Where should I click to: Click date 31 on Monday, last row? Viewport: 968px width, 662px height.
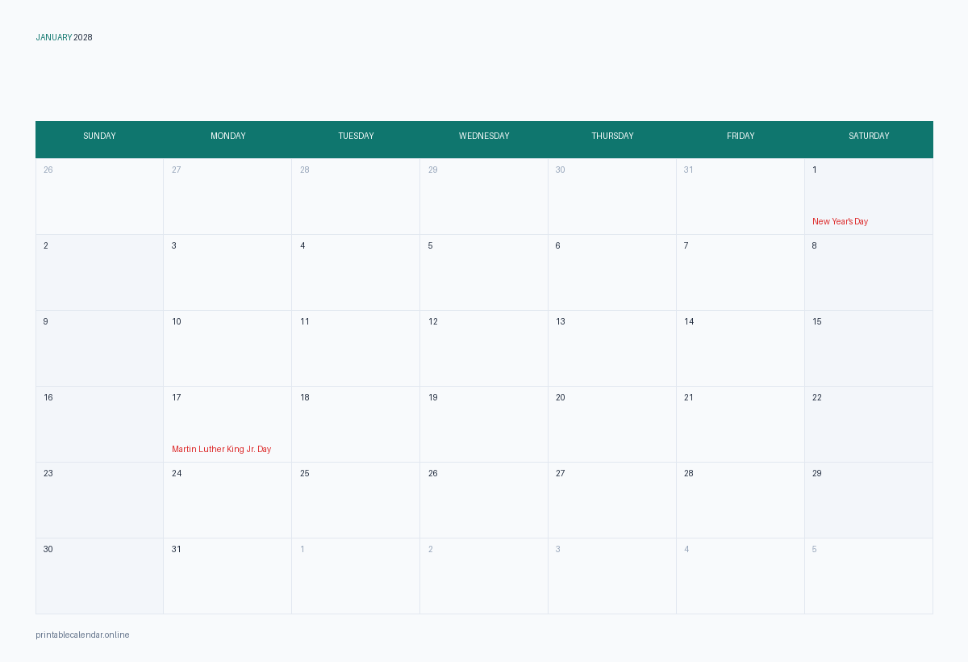[x=176, y=549]
